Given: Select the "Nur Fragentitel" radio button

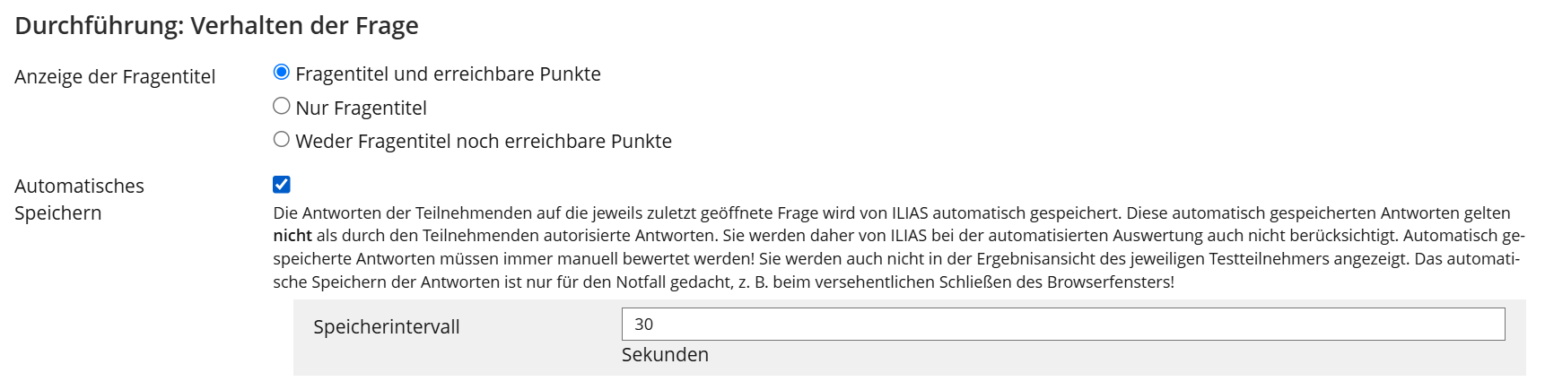Looking at the screenshot, I should 282,106.
